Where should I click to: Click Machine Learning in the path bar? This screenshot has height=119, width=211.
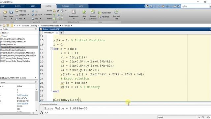pos(29,26)
